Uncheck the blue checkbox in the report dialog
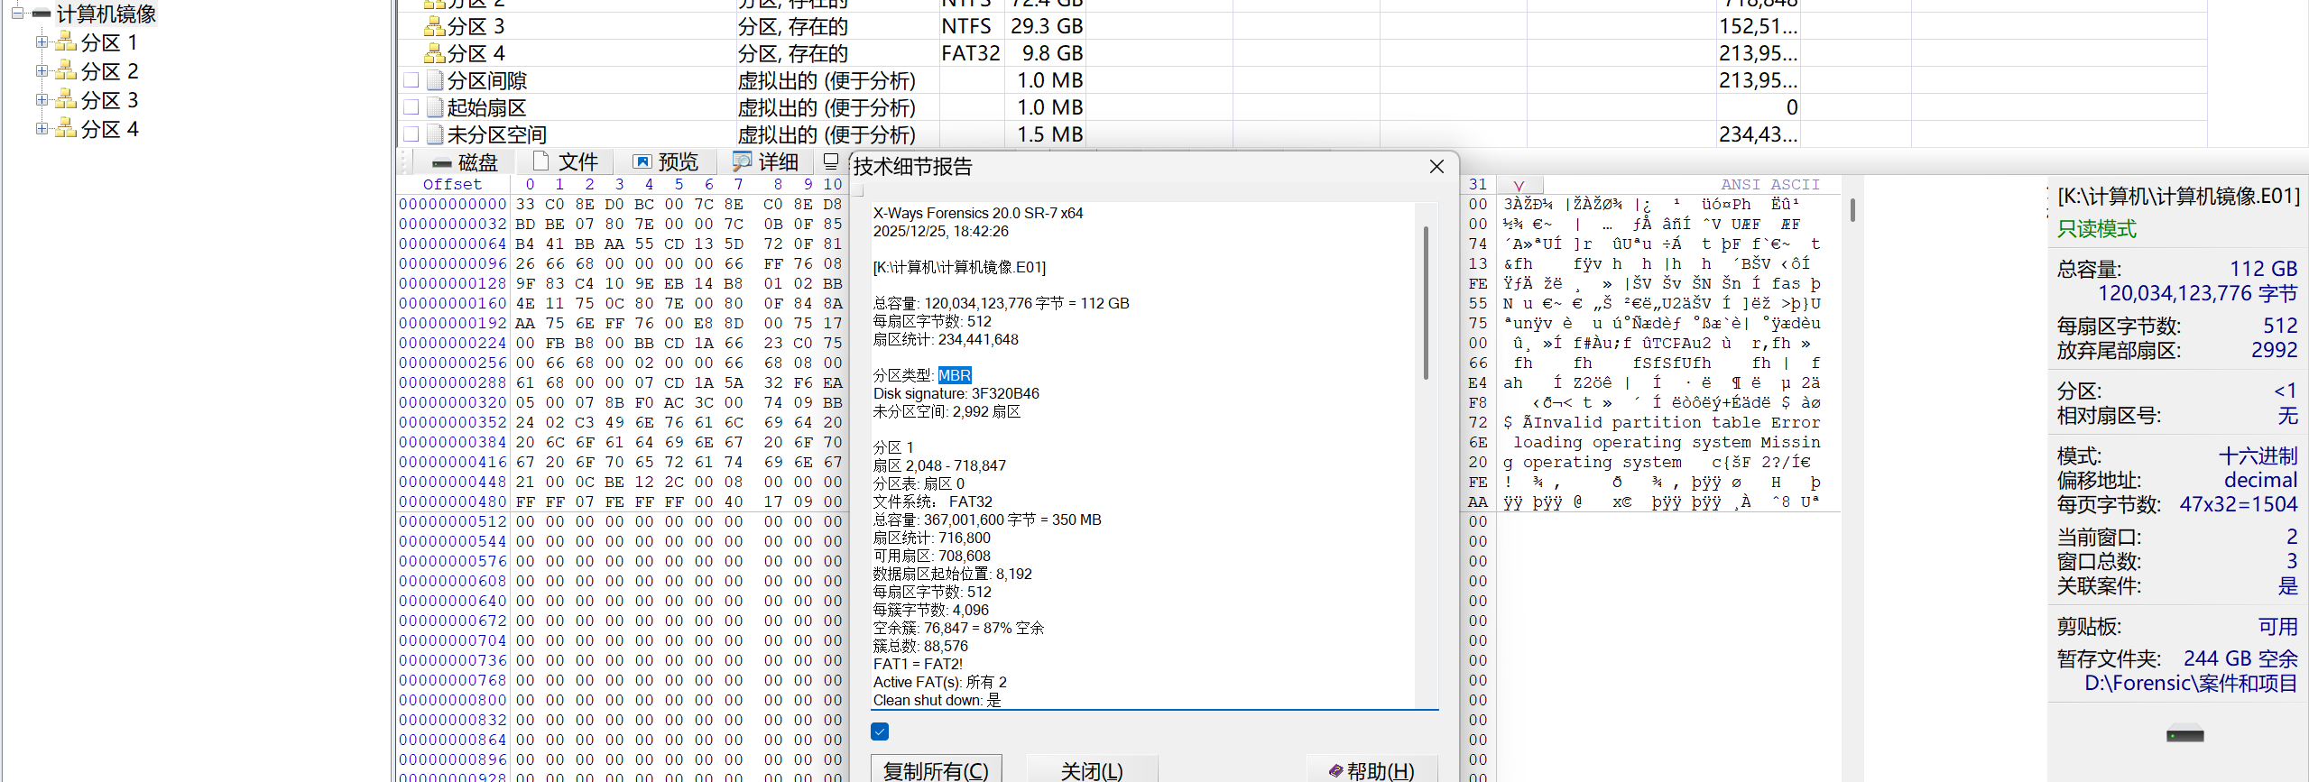The height and width of the screenshot is (782, 2309). click(880, 731)
